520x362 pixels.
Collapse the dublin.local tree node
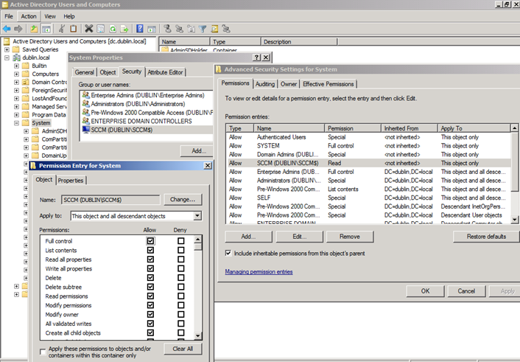(x=7, y=58)
